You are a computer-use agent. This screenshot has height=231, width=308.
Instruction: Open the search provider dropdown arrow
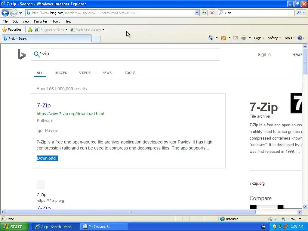point(304,13)
